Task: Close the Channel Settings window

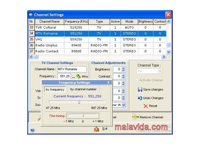Action: pos(168,14)
